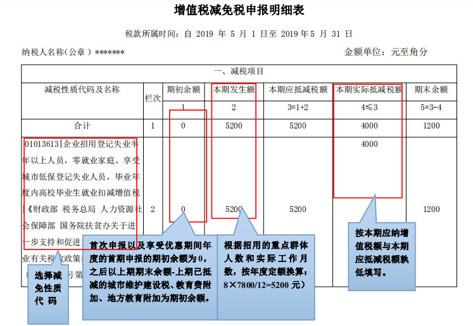Viewport: 473px width, 326px height.
Task: Click the 8×7800/12=5200 calculation callout
Action: (266, 277)
